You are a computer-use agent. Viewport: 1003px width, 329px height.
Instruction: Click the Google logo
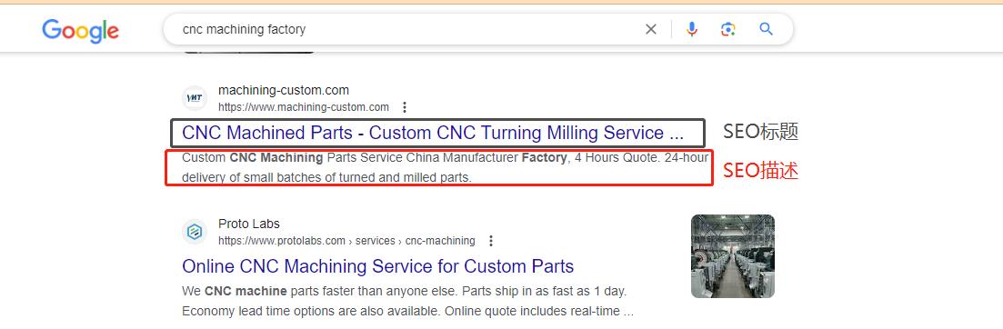point(81,31)
